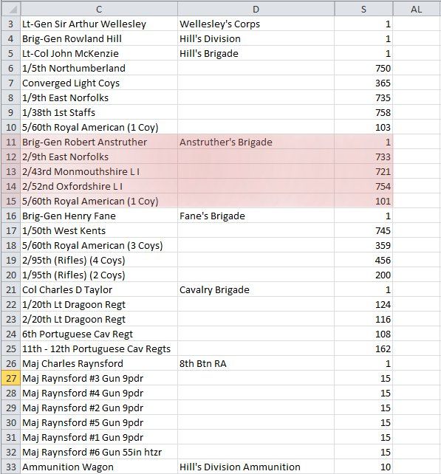Image resolution: width=441 pixels, height=474 pixels.
Task: Click cell containing 1/5th Northumberland
Action: [99, 69]
